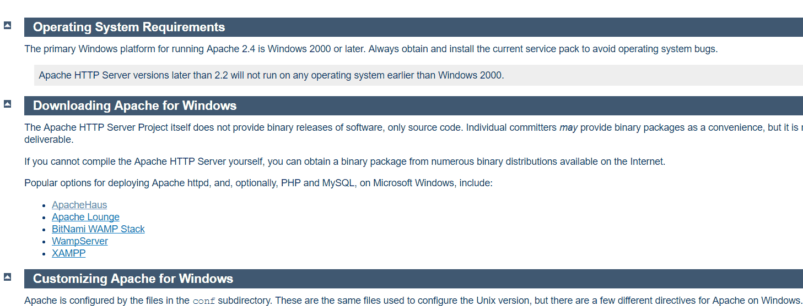Click the up arrow beside Operating System Requirements
The height and width of the screenshot is (306, 803).
click(x=8, y=25)
